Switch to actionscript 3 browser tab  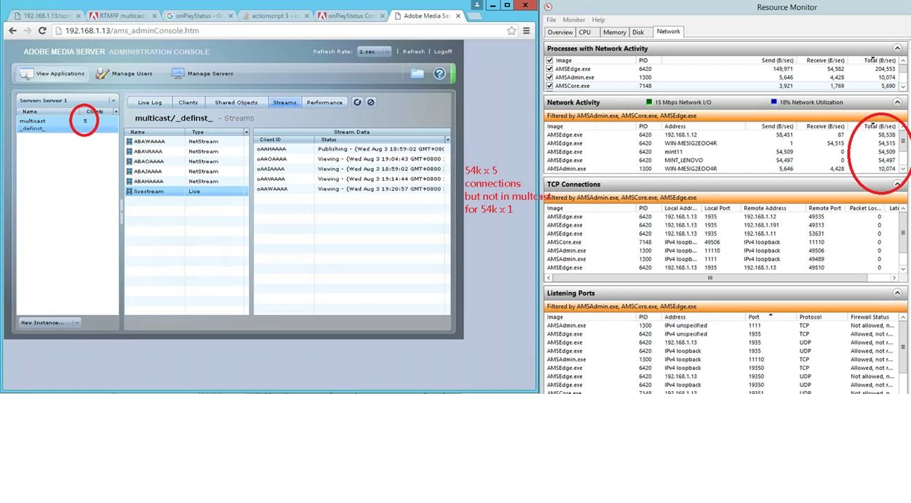coord(275,15)
